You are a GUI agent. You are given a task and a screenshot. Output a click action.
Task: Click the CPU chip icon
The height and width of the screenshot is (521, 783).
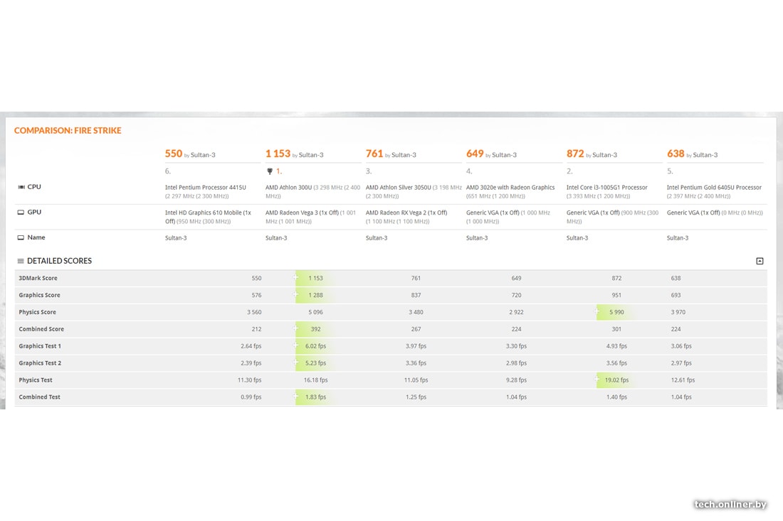[21, 187]
